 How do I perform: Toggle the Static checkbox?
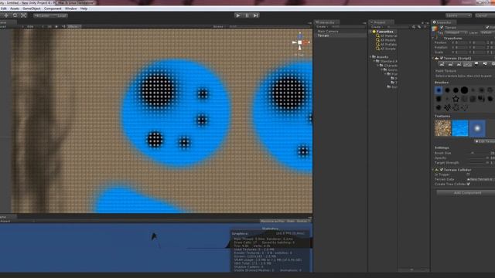[487, 28]
